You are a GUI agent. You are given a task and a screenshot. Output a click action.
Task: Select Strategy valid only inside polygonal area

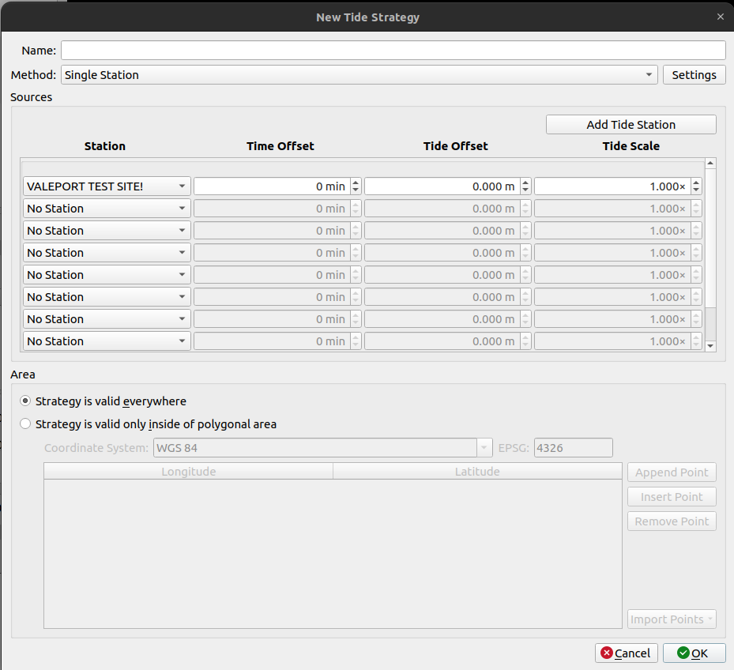coord(25,424)
